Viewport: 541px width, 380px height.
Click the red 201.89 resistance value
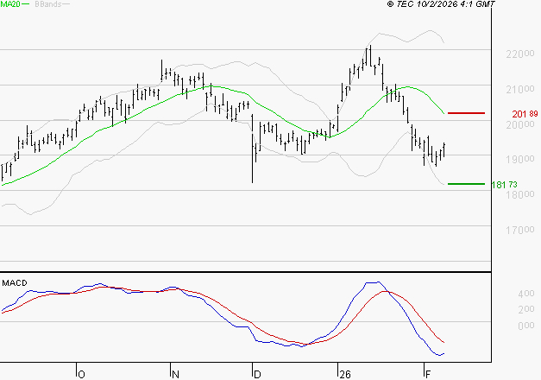point(525,114)
